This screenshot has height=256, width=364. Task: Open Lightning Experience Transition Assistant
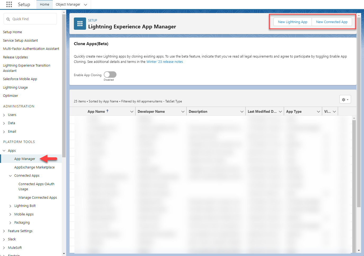point(26,68)
